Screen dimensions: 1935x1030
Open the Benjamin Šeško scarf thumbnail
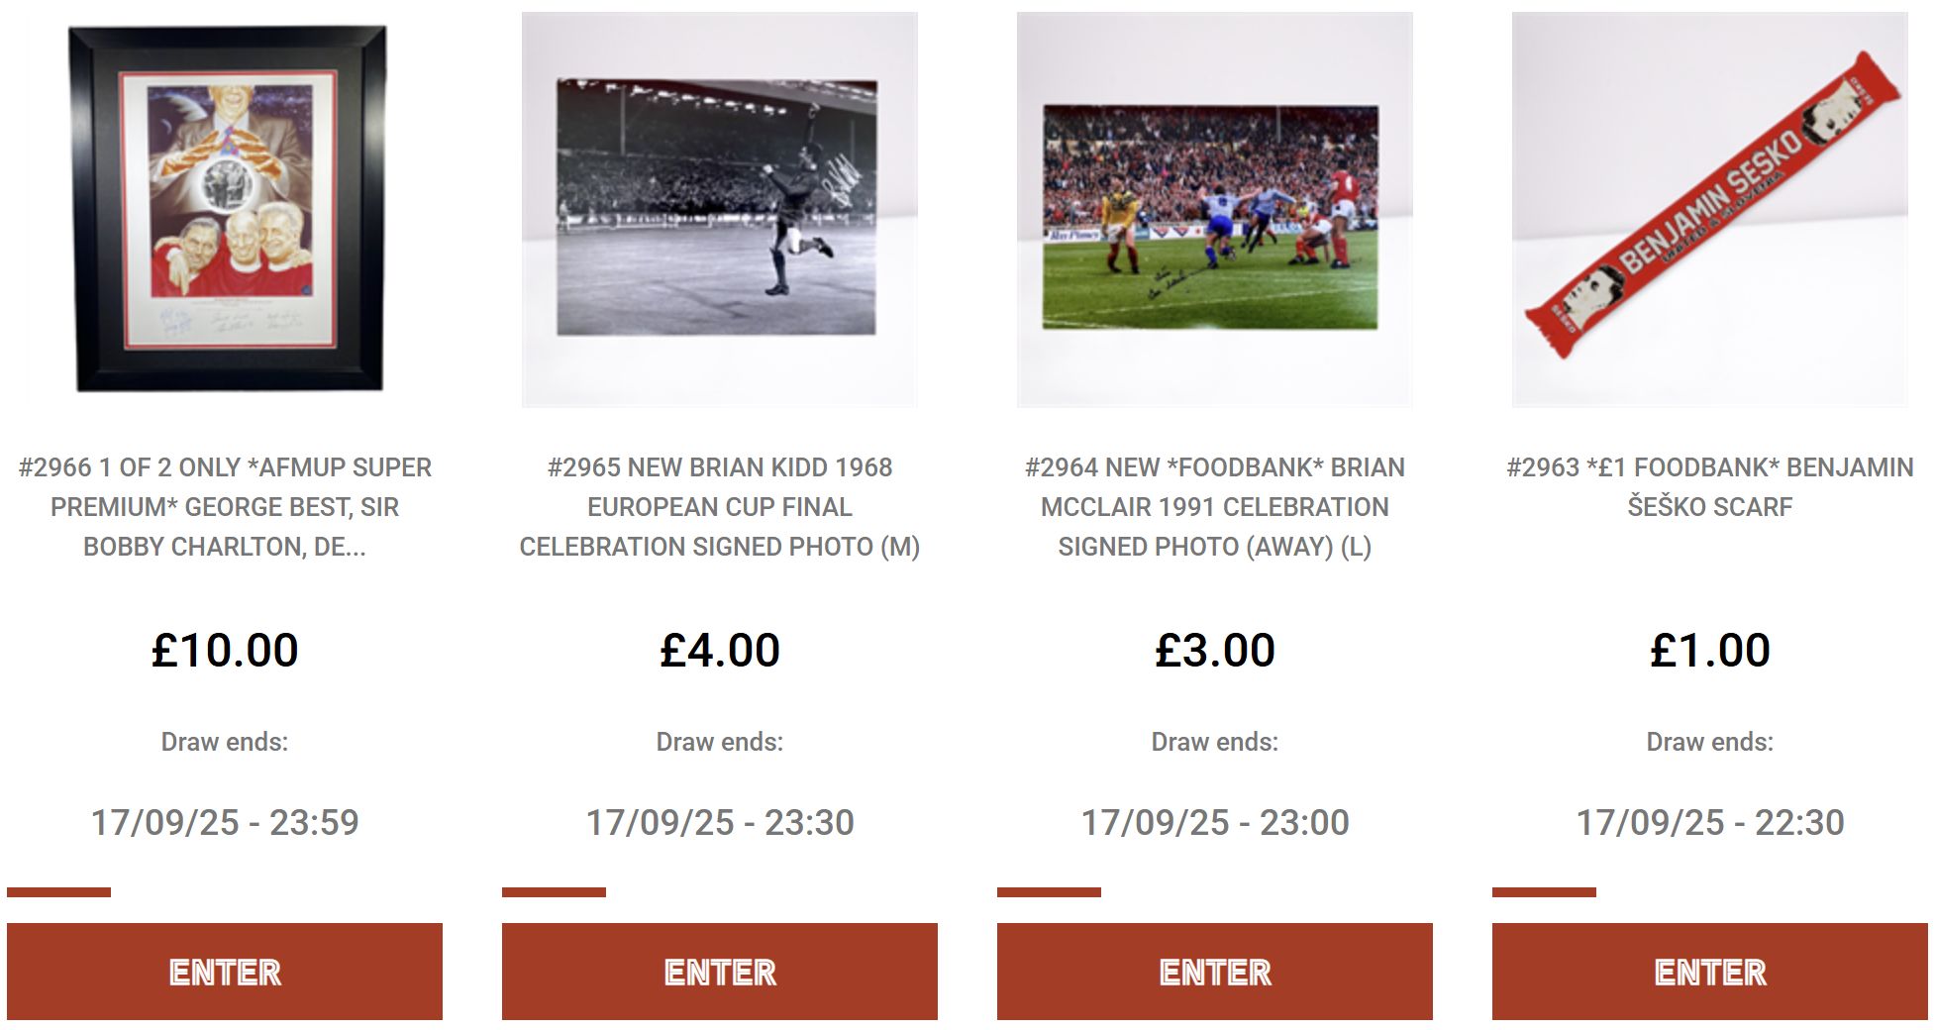[x=1710, y=209]
